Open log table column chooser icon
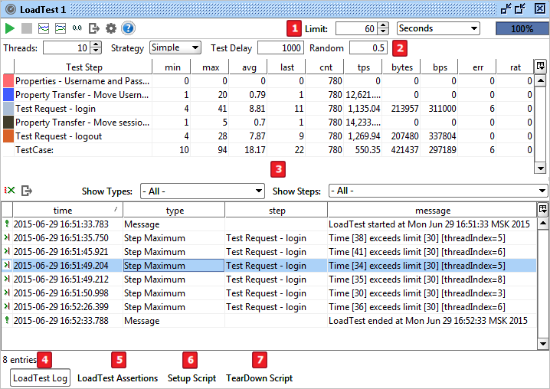This screenshot has width=550, height=389. (x=543, y=209)
